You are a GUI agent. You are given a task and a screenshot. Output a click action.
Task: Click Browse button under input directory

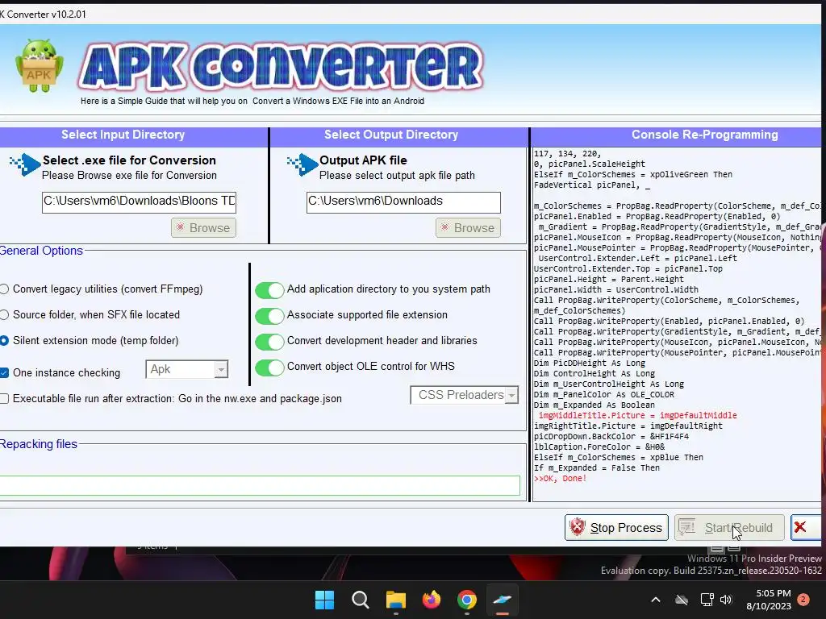203,228
